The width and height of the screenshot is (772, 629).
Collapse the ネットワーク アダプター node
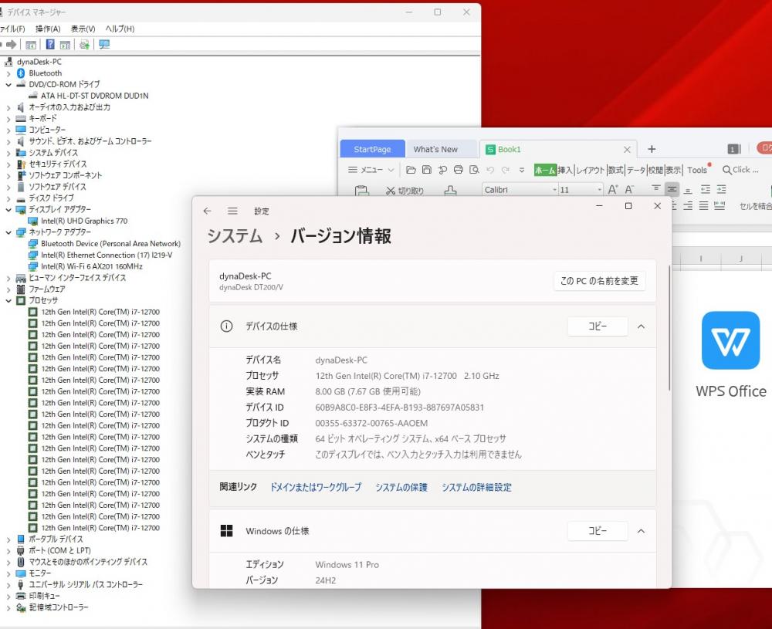pyautogui.click(x=8, y=232)
